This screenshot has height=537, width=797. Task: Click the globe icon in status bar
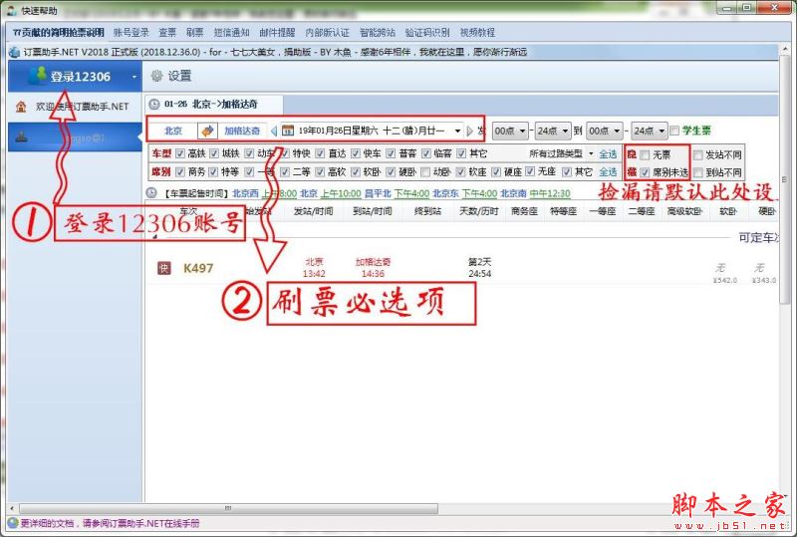click(13, 523)
